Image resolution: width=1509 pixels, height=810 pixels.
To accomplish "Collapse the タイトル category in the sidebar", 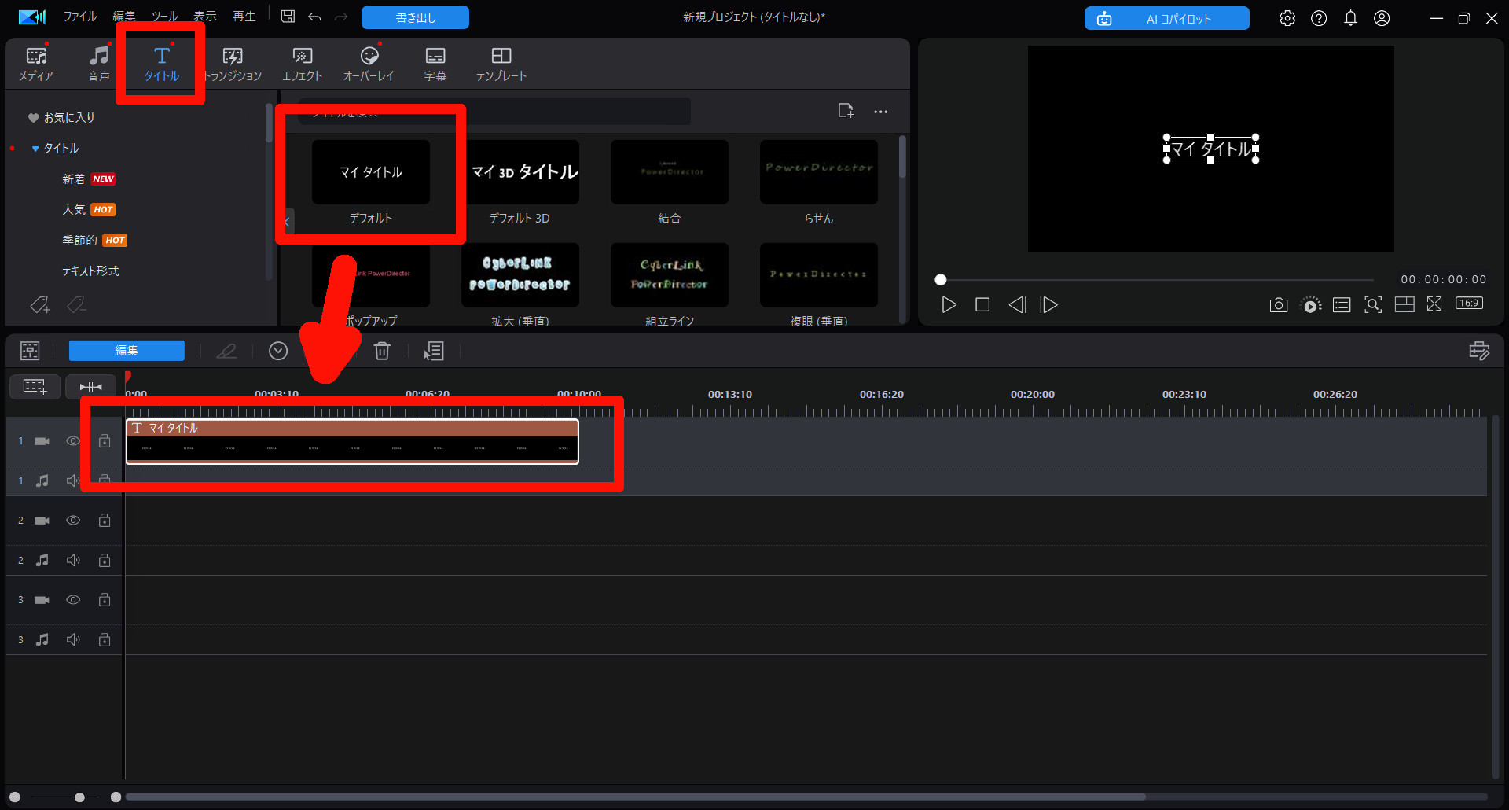I will [x=35, y=148].
